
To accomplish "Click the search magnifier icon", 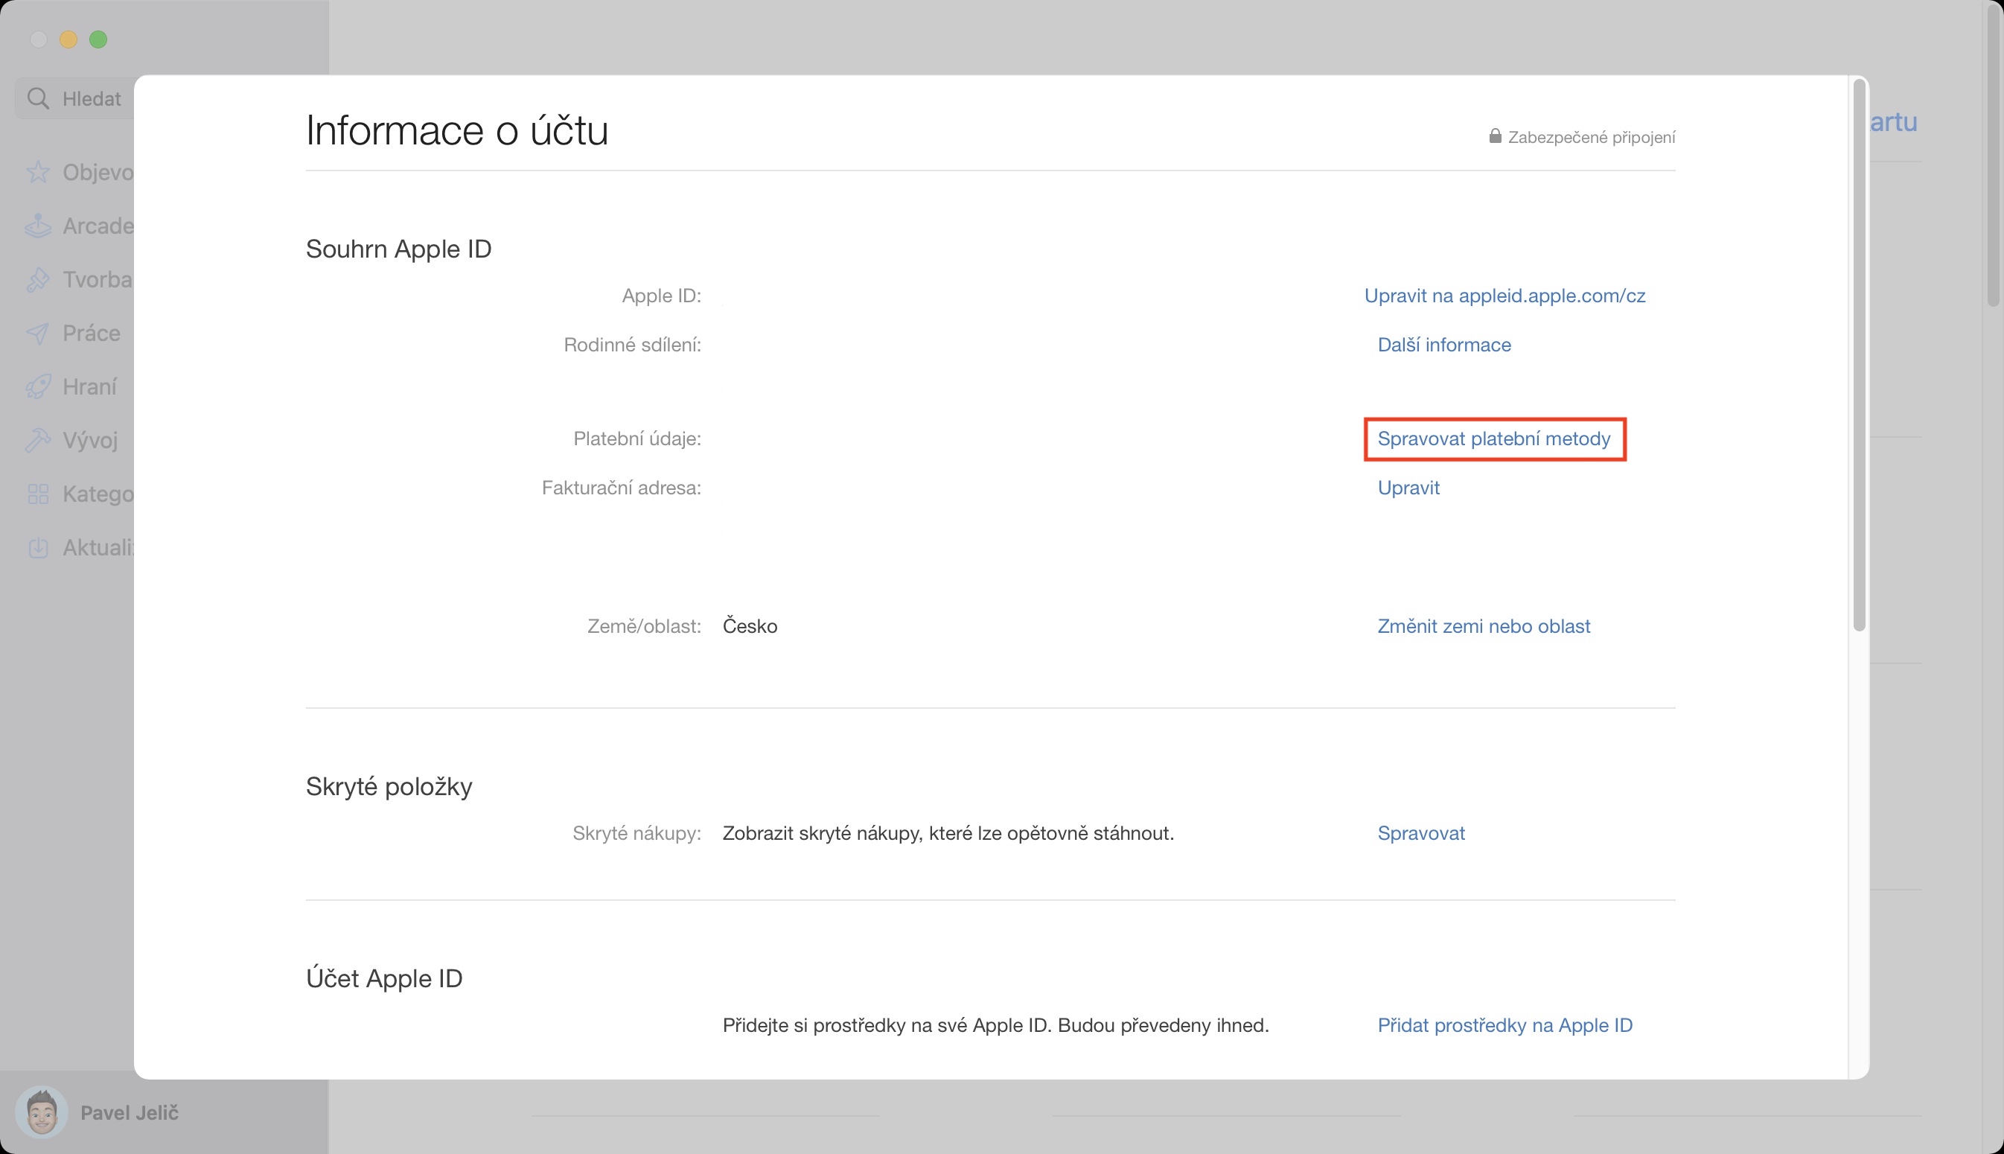I will (37, 98).
